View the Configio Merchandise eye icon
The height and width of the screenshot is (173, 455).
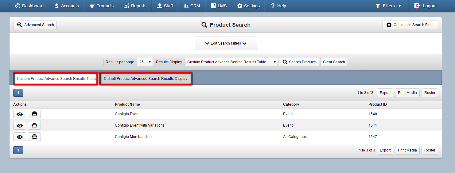click(20, 137)
